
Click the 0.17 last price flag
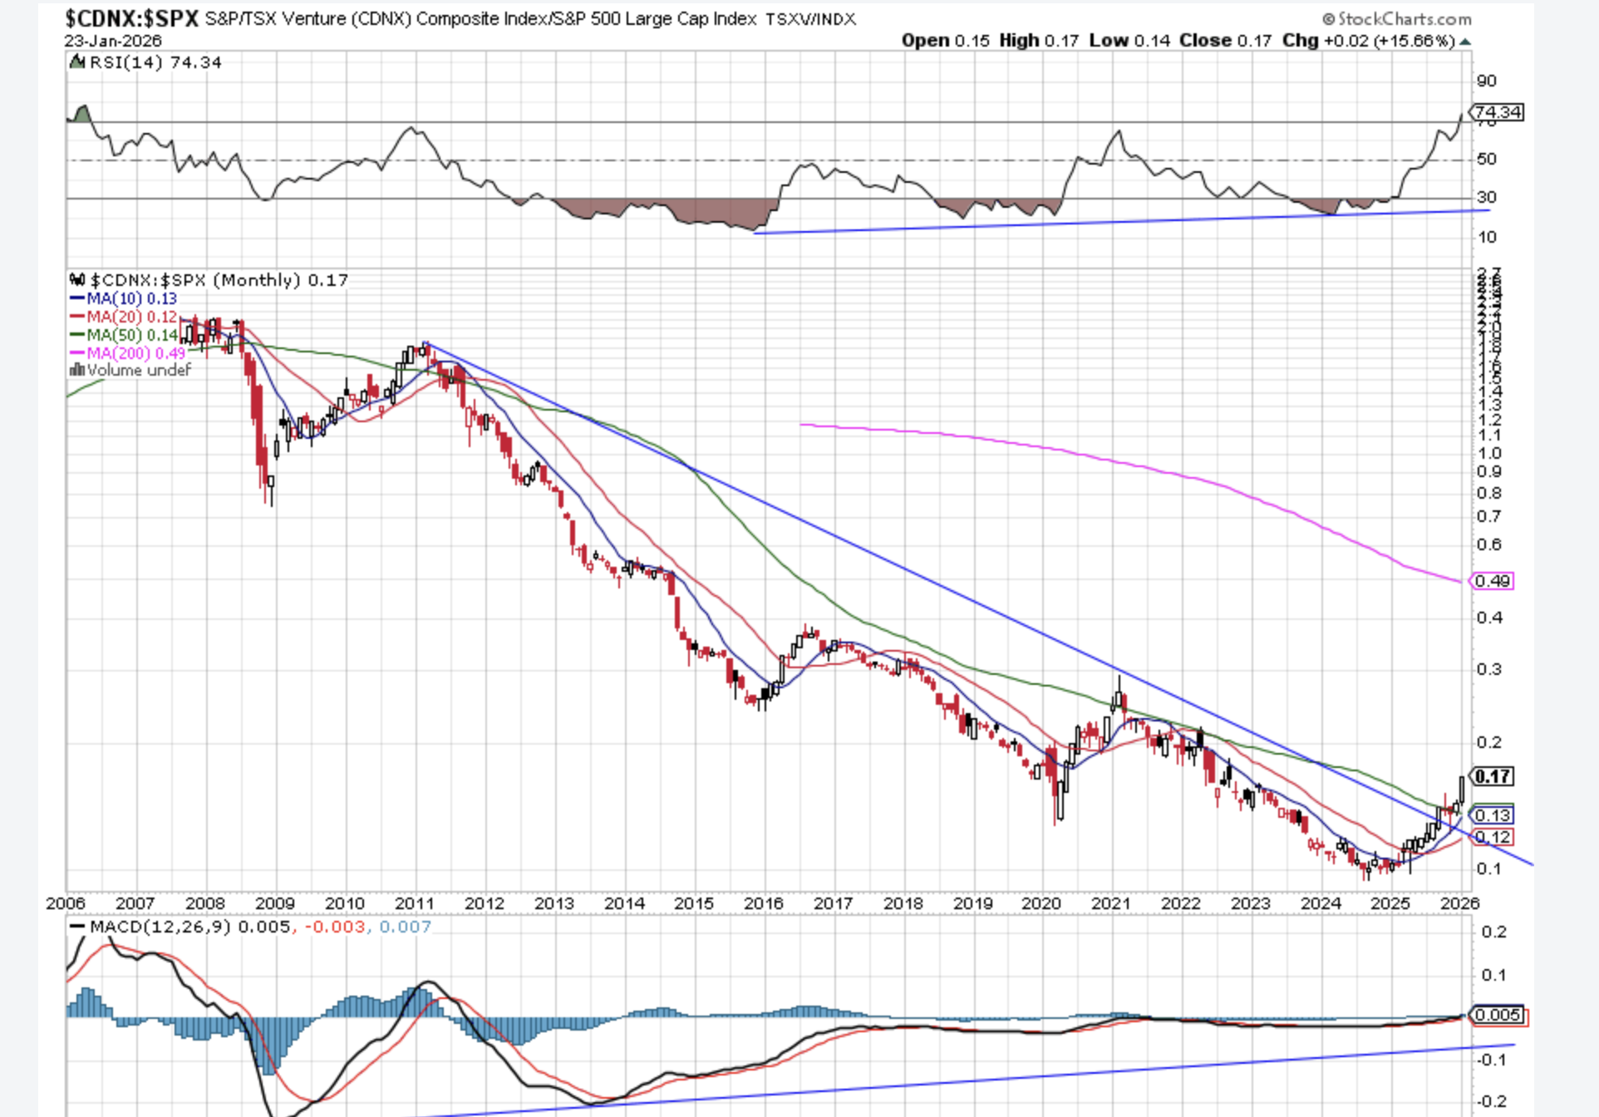pyautogui.click(x=1493, y=776)
